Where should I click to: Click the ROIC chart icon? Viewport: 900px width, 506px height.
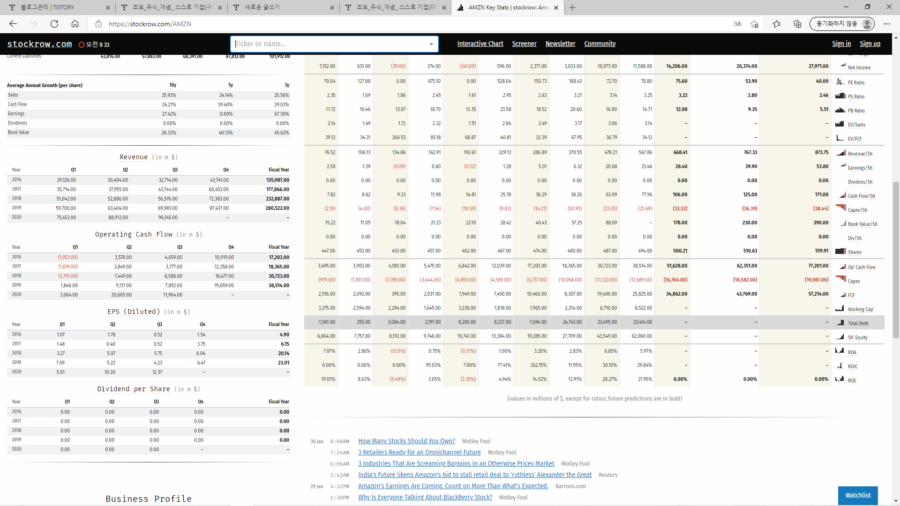pyautogui.click(x=840, y=365)
